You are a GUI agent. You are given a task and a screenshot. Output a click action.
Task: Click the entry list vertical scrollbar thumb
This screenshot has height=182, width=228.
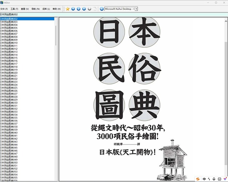56,36
